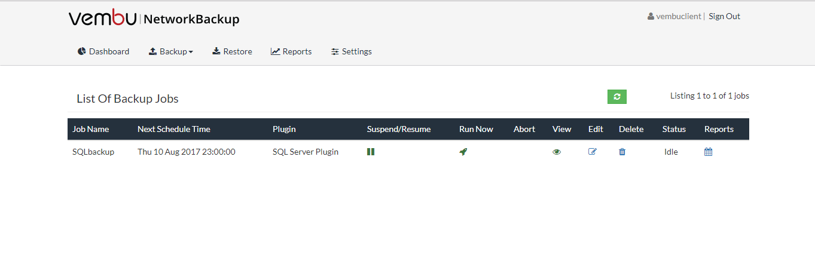Open the Reports page
This screenshot has height=258, width=815.
click(x=291, y=51)
